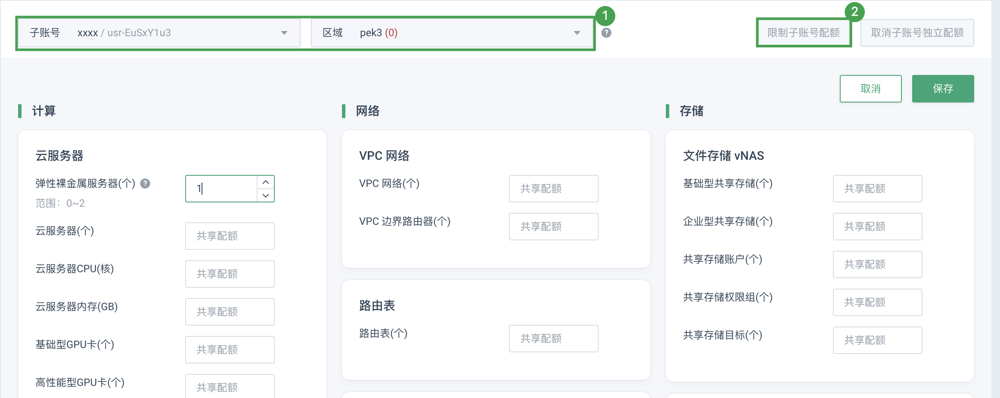Image resolution: width=1000 pixels, height=398 pixels.
Task: Select the VPC 边界路由器(个) quota field
Action: [553, 227]
